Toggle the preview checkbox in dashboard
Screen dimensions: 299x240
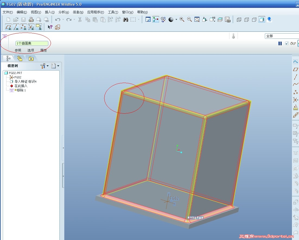pos(287,43)
